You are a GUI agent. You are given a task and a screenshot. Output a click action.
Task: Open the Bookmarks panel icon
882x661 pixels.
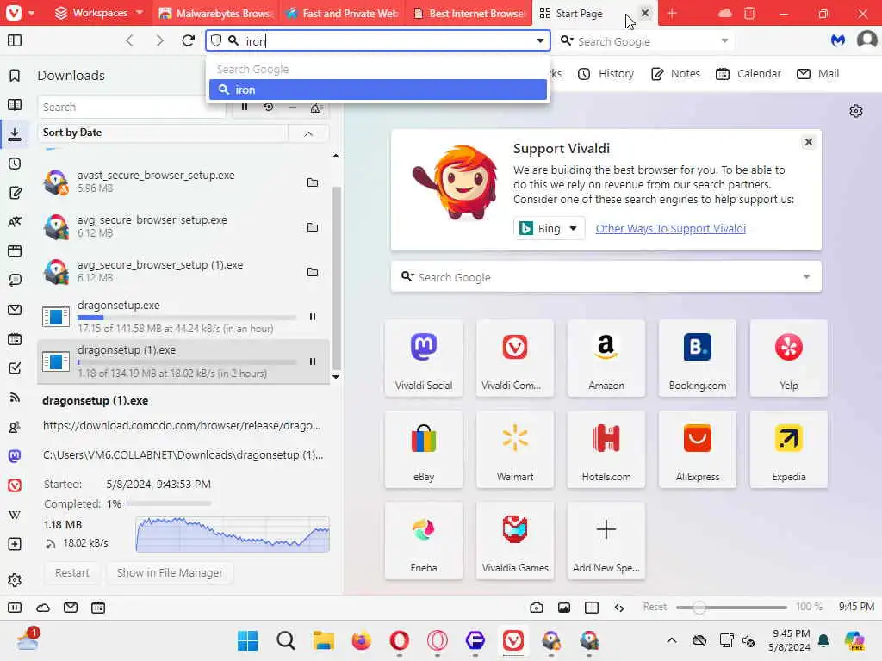pos(16,76)
